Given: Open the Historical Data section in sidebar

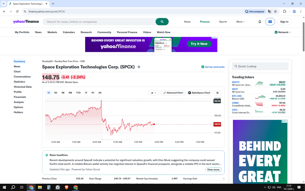Looking at the screenshot, I should 23,87.
